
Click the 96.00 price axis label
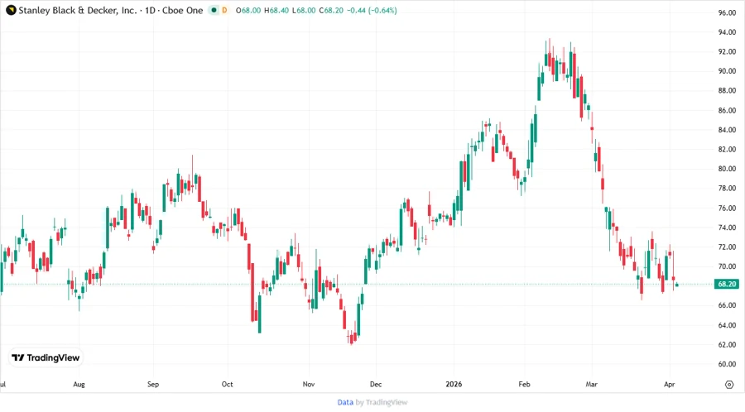pyautogui.click(x=727, y=12)
